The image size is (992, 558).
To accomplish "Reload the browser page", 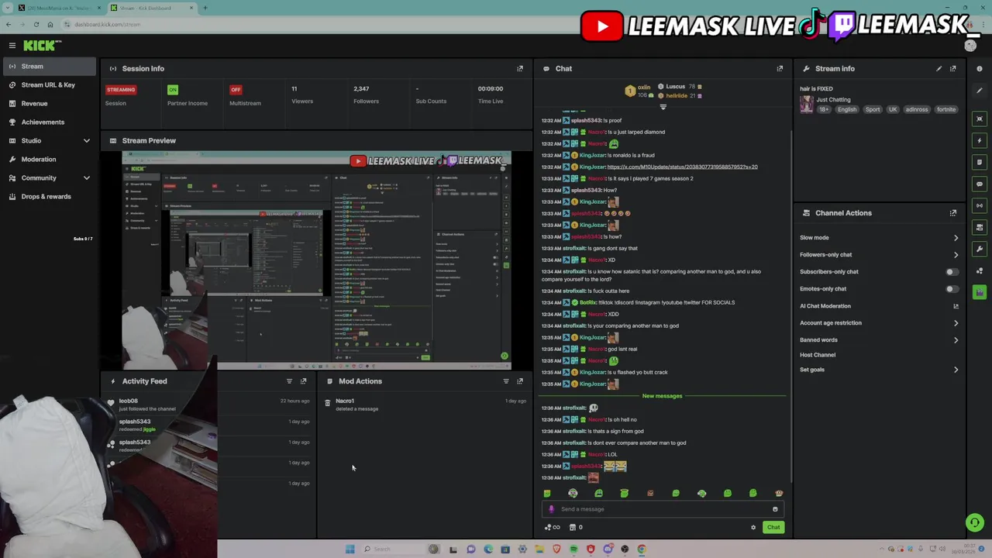I will [x=36, y=24].
